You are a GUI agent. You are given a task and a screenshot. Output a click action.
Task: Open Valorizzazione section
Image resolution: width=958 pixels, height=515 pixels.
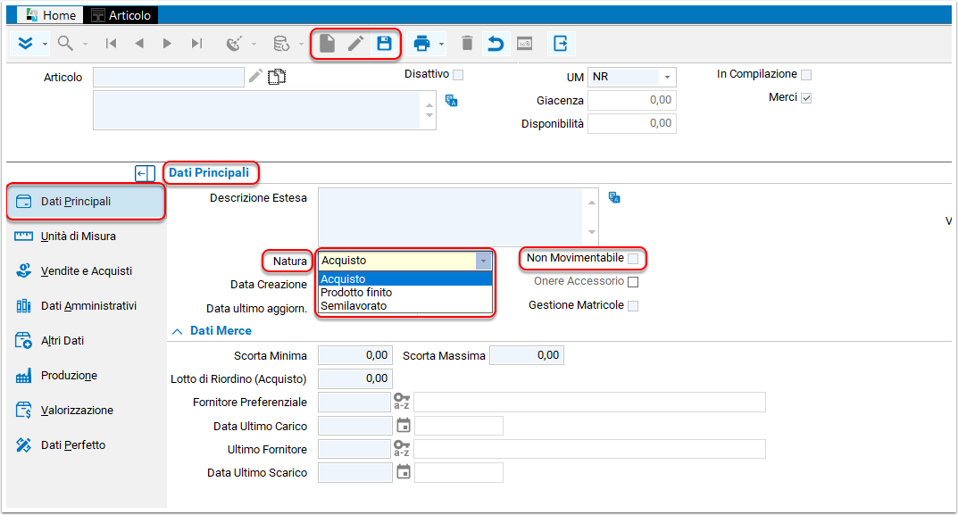[86, 411]
